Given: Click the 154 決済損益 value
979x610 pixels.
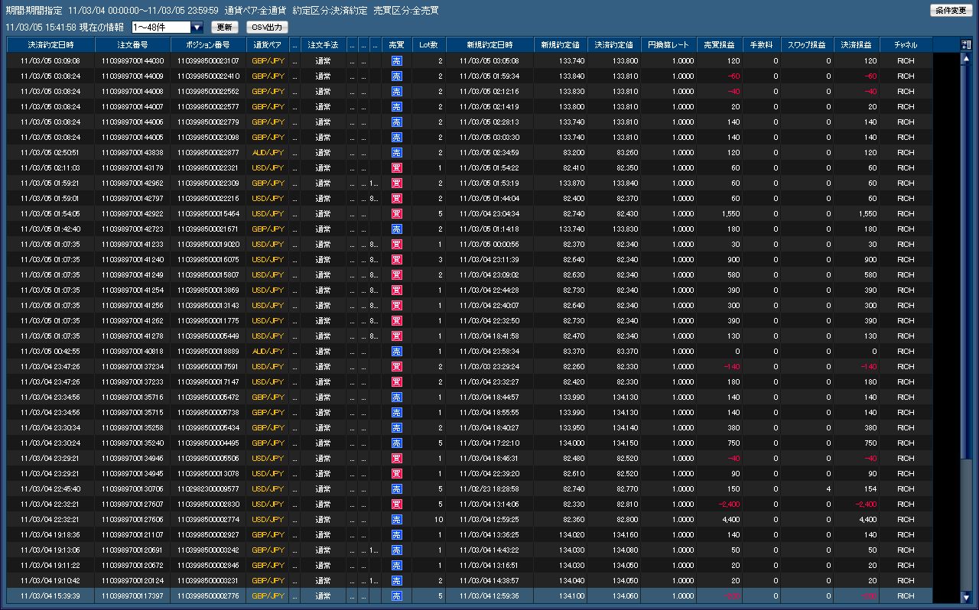Looking at the screenshot, I should [870, 488].
